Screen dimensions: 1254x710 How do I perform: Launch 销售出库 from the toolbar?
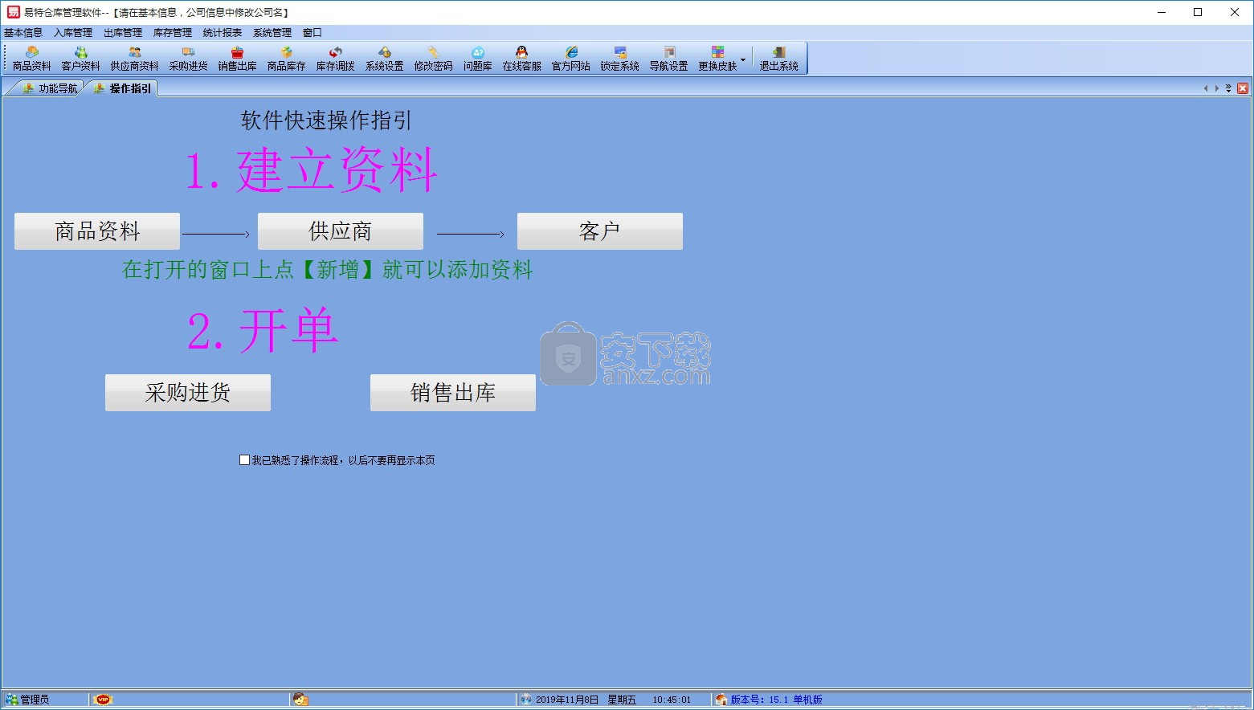[238, 59]
